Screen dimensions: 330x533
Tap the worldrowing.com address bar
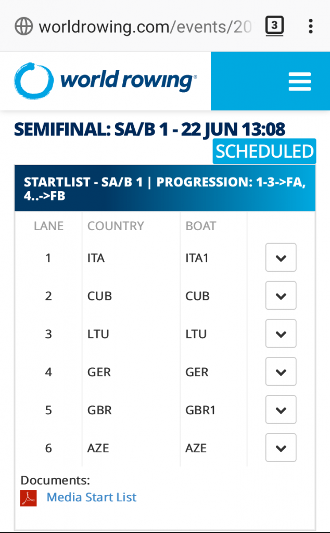point(145,27)
